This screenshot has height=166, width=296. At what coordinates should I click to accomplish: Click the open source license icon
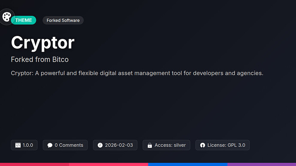[x=202, y=145]
